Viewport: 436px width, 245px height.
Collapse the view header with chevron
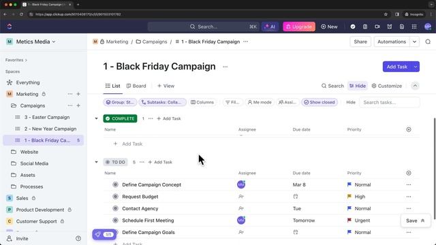point(415,86)
